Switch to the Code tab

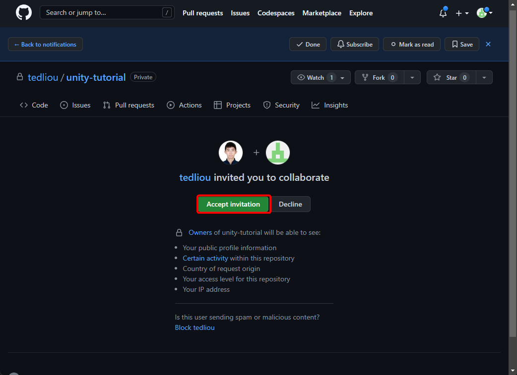34,105
